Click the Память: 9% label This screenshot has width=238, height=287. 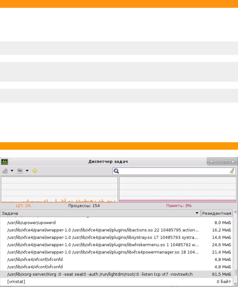coord(179,206)
